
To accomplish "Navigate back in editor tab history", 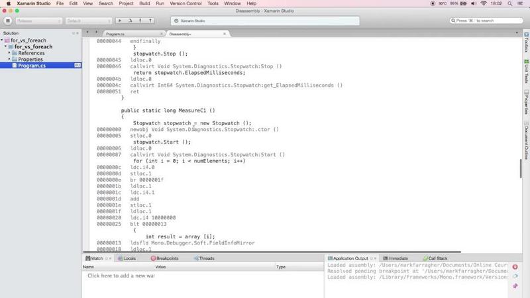I will (87, 32).
